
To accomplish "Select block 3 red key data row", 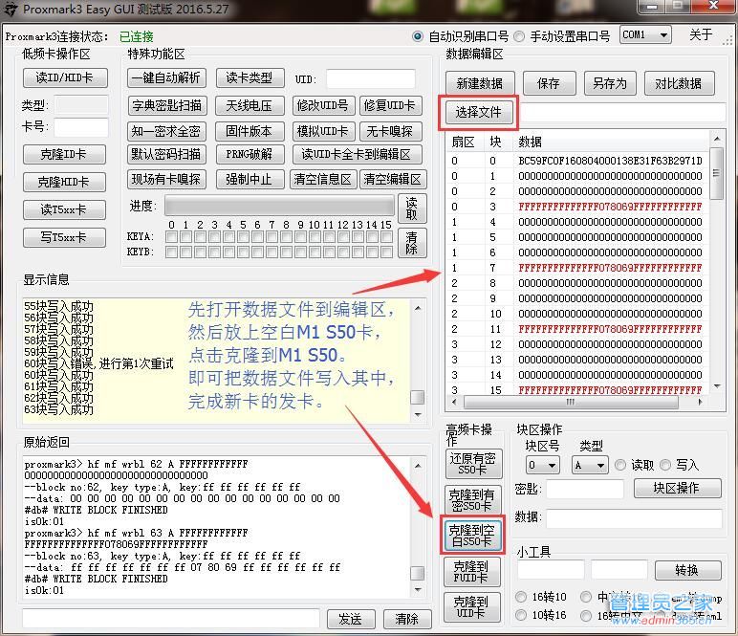I will pos(577,207).
